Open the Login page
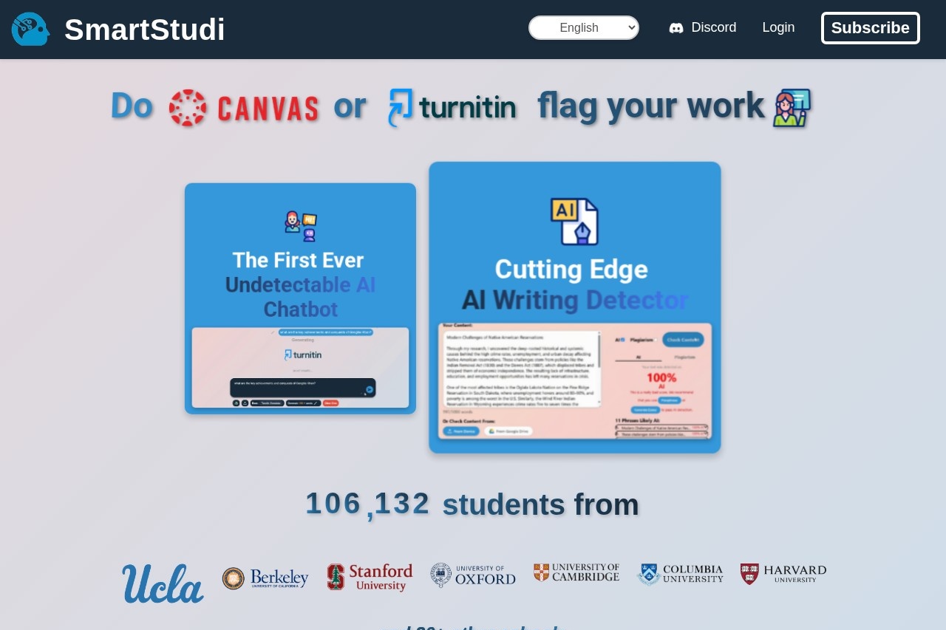Image resolution: width=946 pixels, height=630 pixels. (x=778, y=27)
